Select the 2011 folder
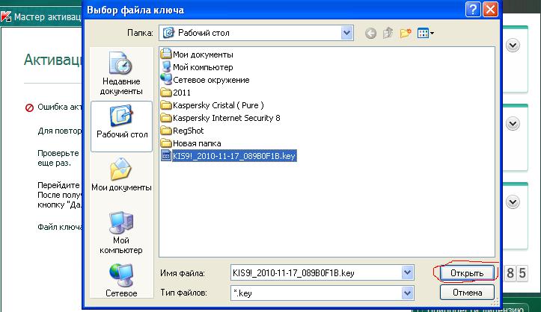Viewport: 541px width, 312px height. point(176,93)
